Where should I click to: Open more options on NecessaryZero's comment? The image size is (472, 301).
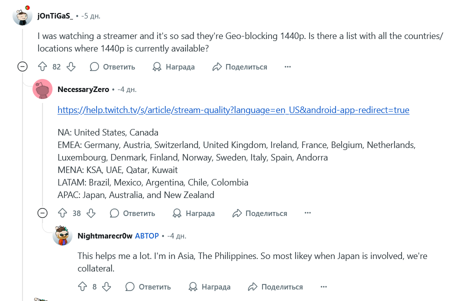coord(307,213)
